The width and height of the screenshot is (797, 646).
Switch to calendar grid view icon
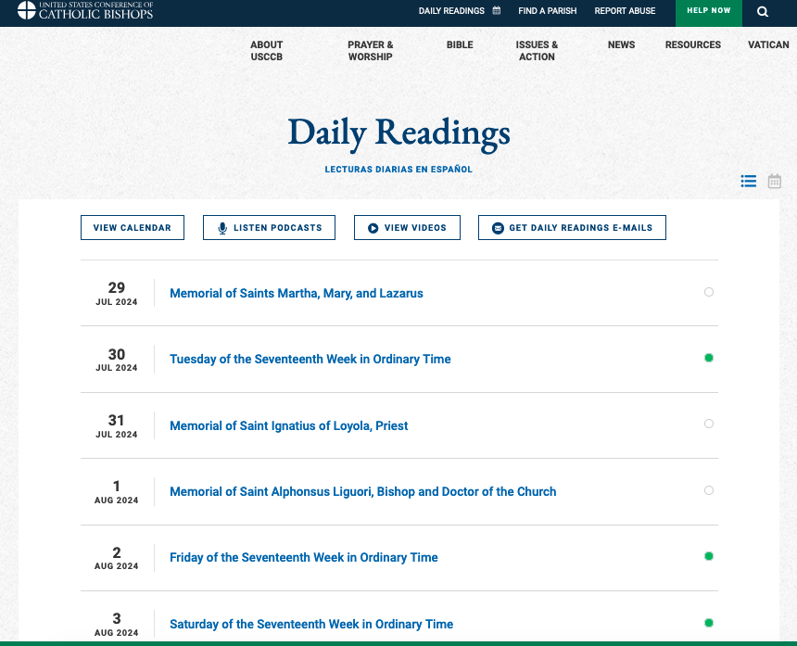[x=774, y=181]
